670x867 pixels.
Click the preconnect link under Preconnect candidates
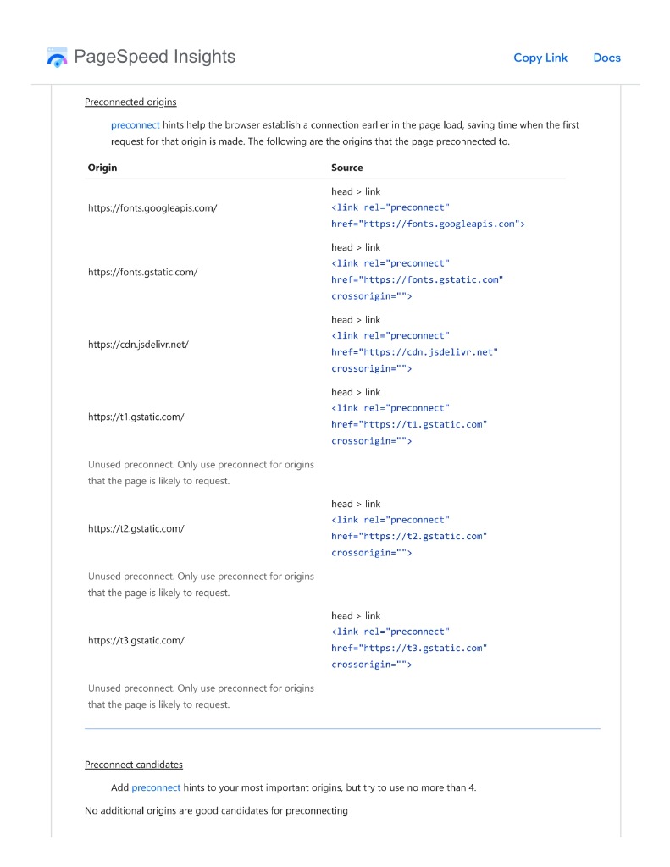coord(156,787)
